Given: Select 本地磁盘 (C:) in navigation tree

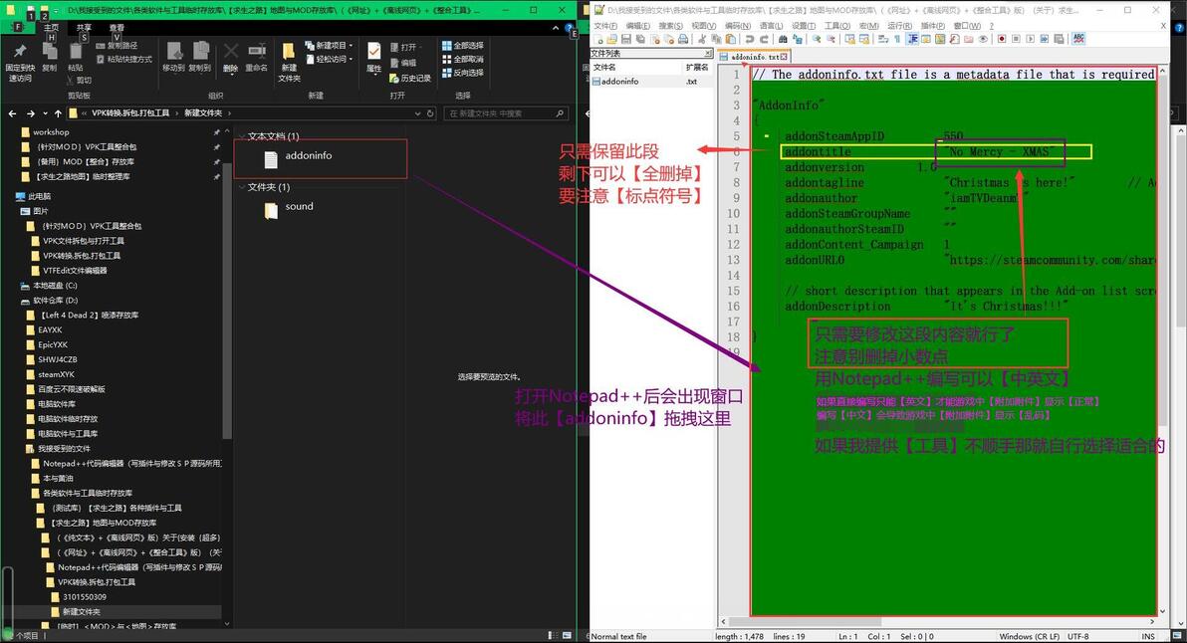Looking at the screenshot, I should 49,286.
